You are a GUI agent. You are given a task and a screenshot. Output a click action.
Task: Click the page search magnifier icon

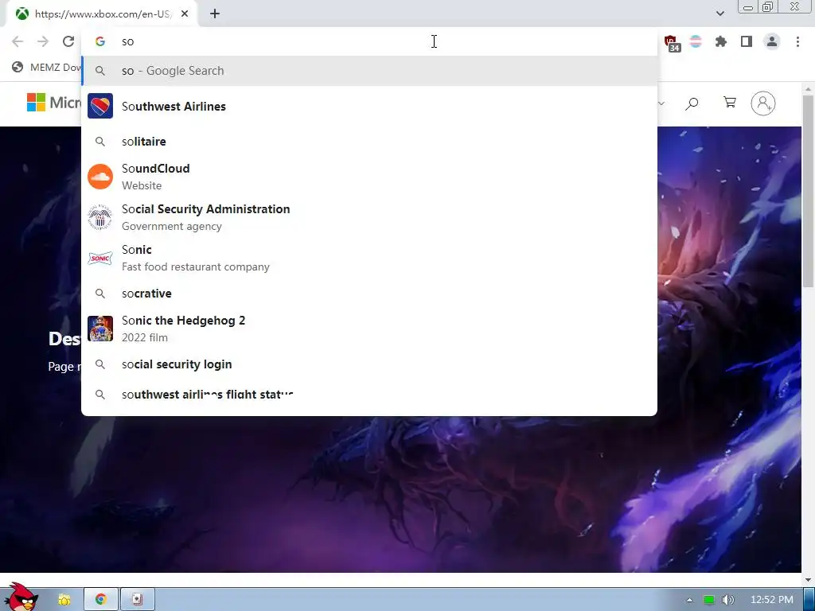tap(692, 103)
